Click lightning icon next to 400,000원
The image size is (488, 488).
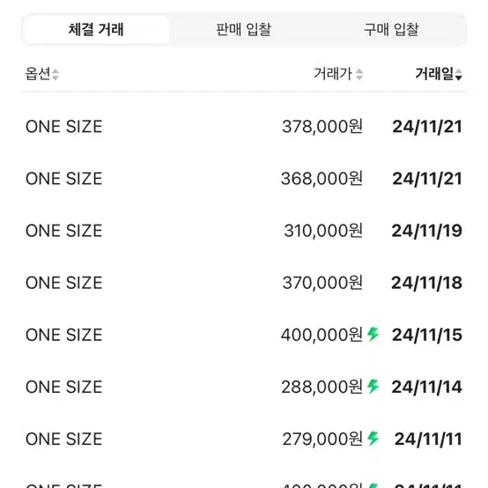373,334
